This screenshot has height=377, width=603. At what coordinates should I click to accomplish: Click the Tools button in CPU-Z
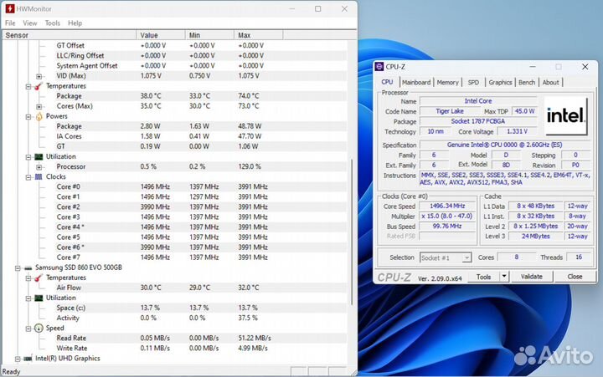coord(483,277)
